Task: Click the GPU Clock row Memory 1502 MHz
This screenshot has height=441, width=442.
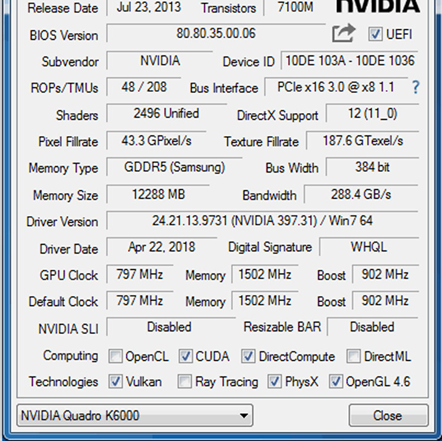Action: 265,274
